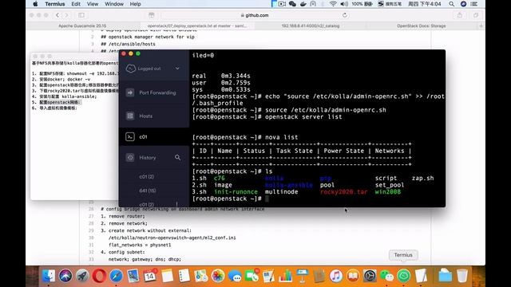Open the Edit menu

click(x=76, y=4)
